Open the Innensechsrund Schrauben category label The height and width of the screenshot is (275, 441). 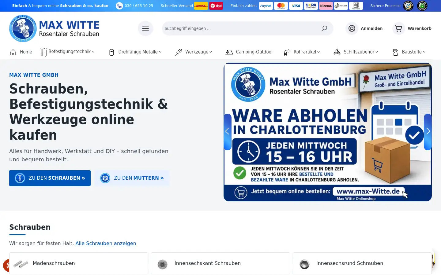[349, 263]
